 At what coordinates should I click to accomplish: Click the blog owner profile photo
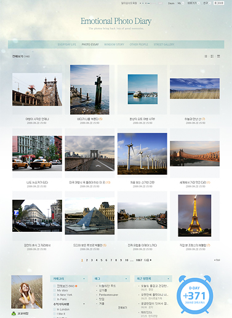pyautogui.click(x=27, y=292)
